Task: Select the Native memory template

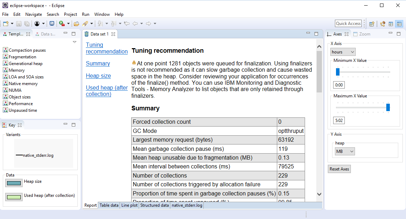Action: (x=20, y=84)
